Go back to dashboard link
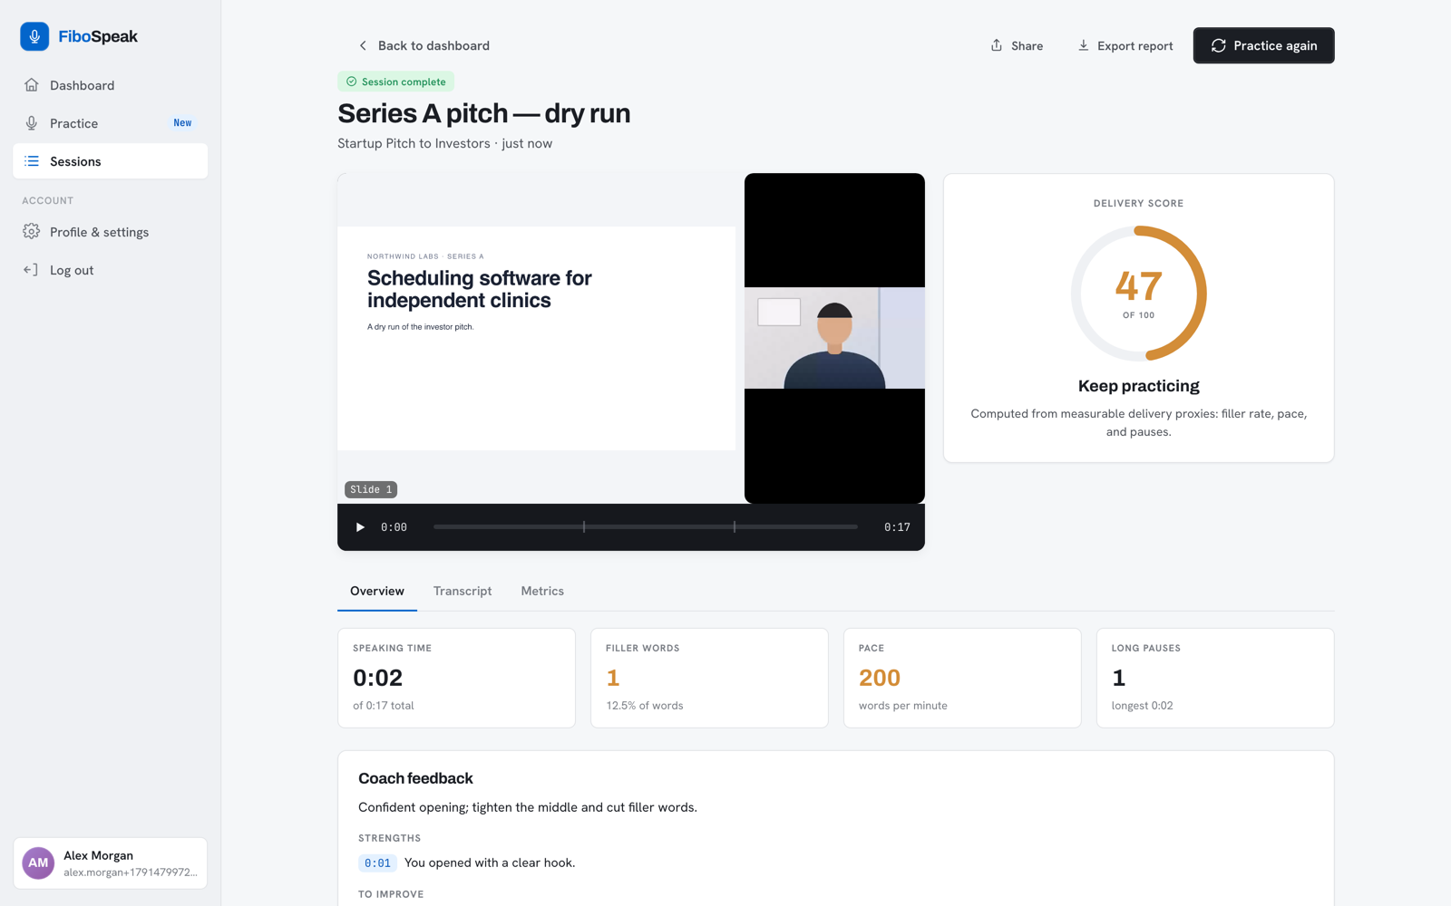Screen dimensions: 1451x906 point(424,45)
